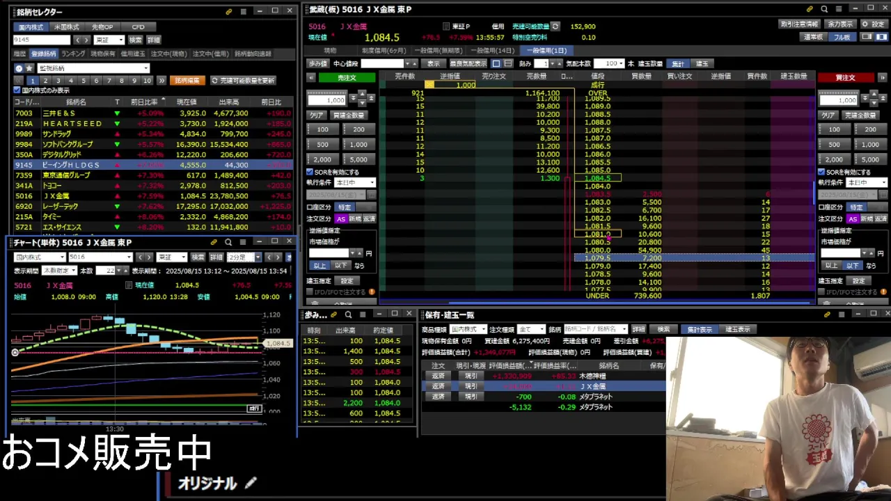
Task: Open the 東証 market dropdown in 銘柄セレクター
Action: click(x=109, y=40)
